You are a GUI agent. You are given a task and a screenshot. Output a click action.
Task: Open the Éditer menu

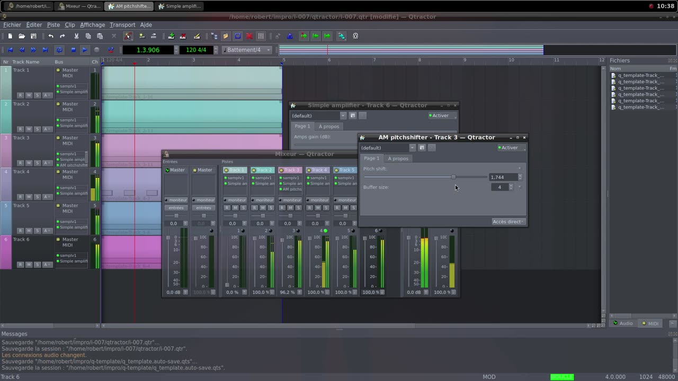point(34,25)
